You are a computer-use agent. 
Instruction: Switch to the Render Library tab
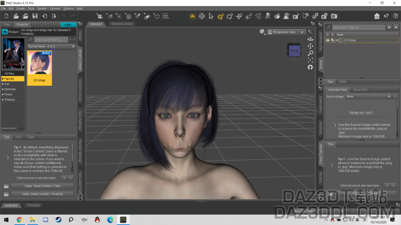tap(122, 24)
